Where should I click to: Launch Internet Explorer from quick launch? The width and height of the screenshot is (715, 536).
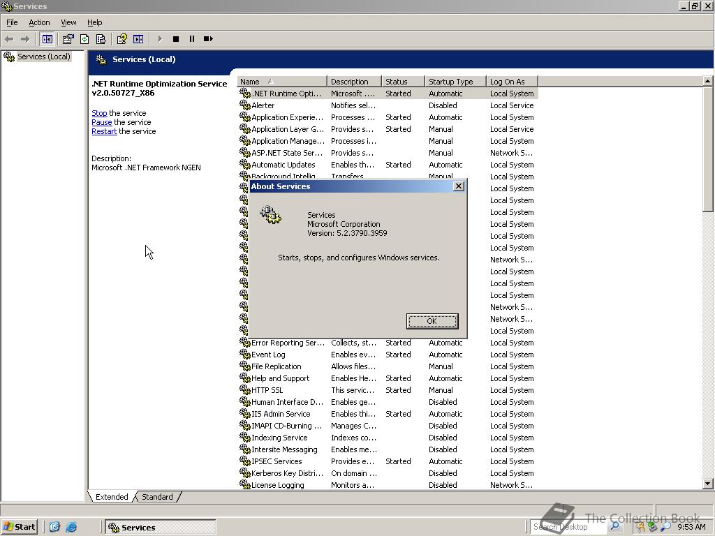[71, 527]
